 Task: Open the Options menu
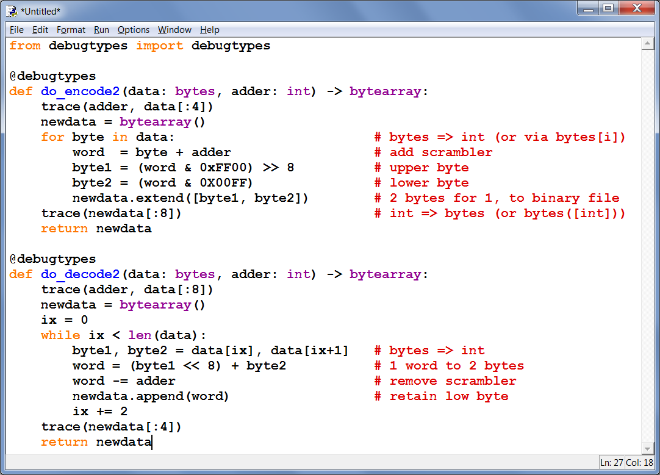pyautogui.click(x=133, y=30)
